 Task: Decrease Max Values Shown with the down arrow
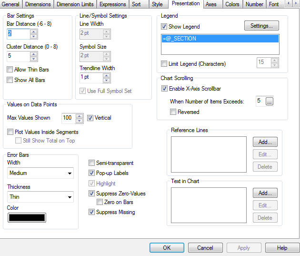pos(79,121)
